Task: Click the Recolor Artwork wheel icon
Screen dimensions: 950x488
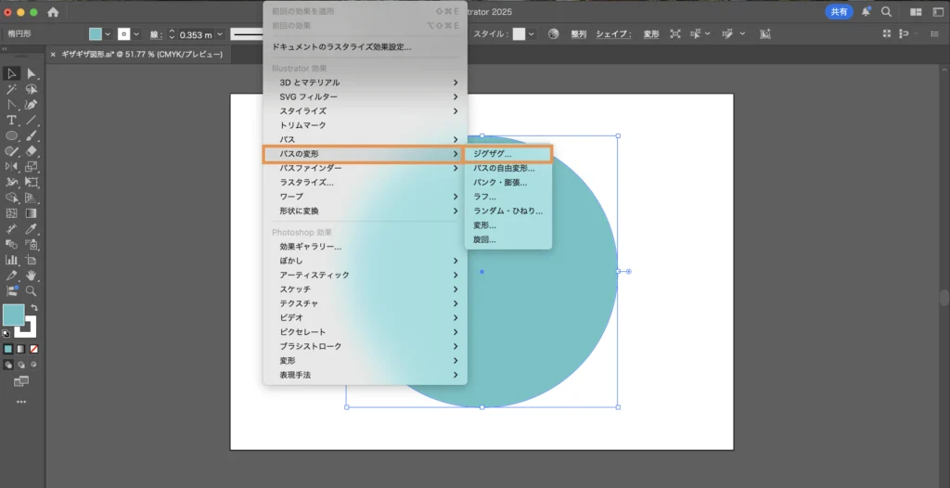Action: click(x=554, y=34)
